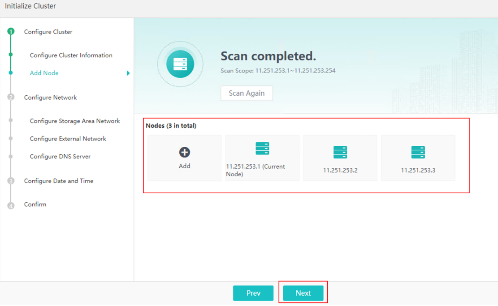498x306 pixels.
Task: Open the Configure Network step
Action: (51, 98)
